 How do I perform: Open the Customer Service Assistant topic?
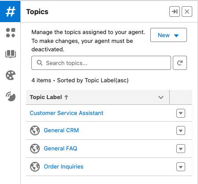point(66,113)
